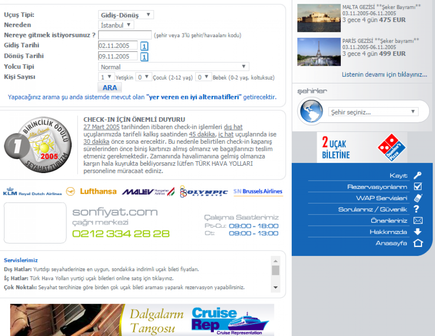Expand the Nereden İstanbul dropdown

(x=116, y=25)
